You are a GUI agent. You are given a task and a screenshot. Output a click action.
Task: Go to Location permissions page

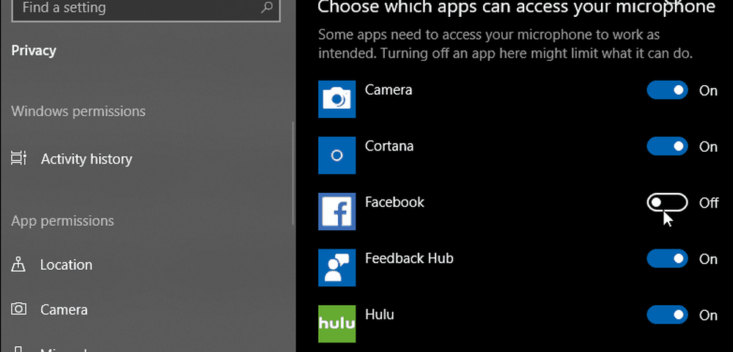(66, 265)
